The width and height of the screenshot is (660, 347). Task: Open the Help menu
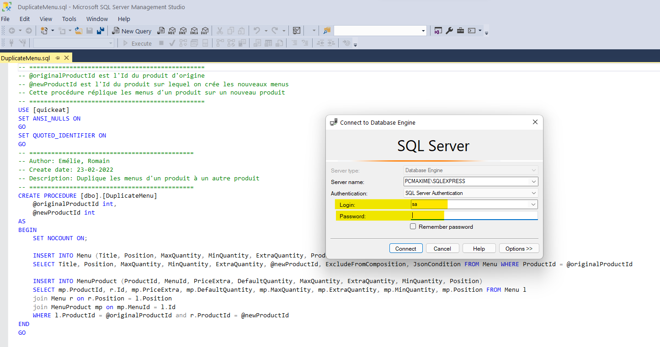[124, 19]
